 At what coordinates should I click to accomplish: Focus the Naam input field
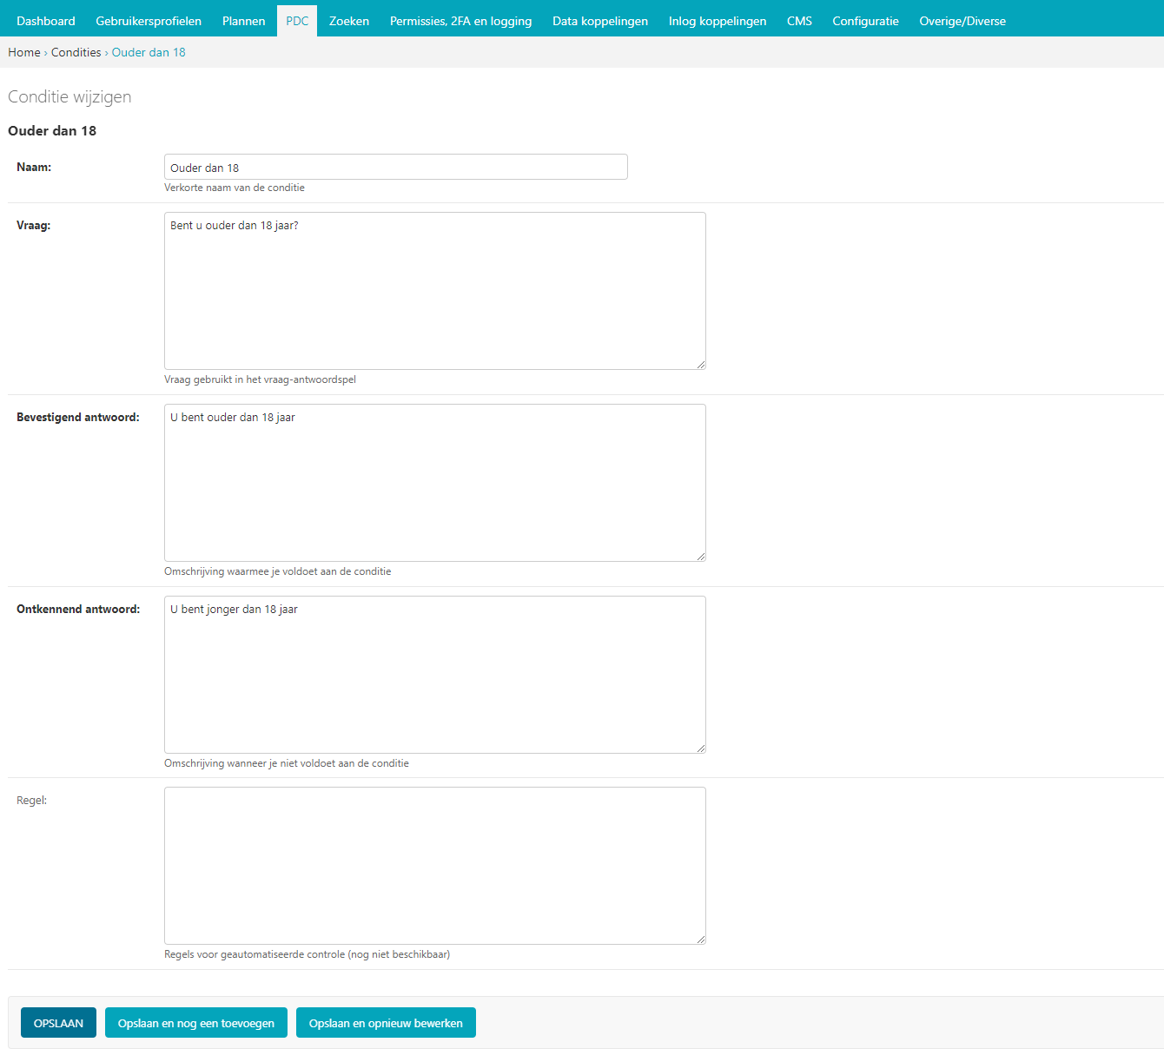(x=395, y=168)
